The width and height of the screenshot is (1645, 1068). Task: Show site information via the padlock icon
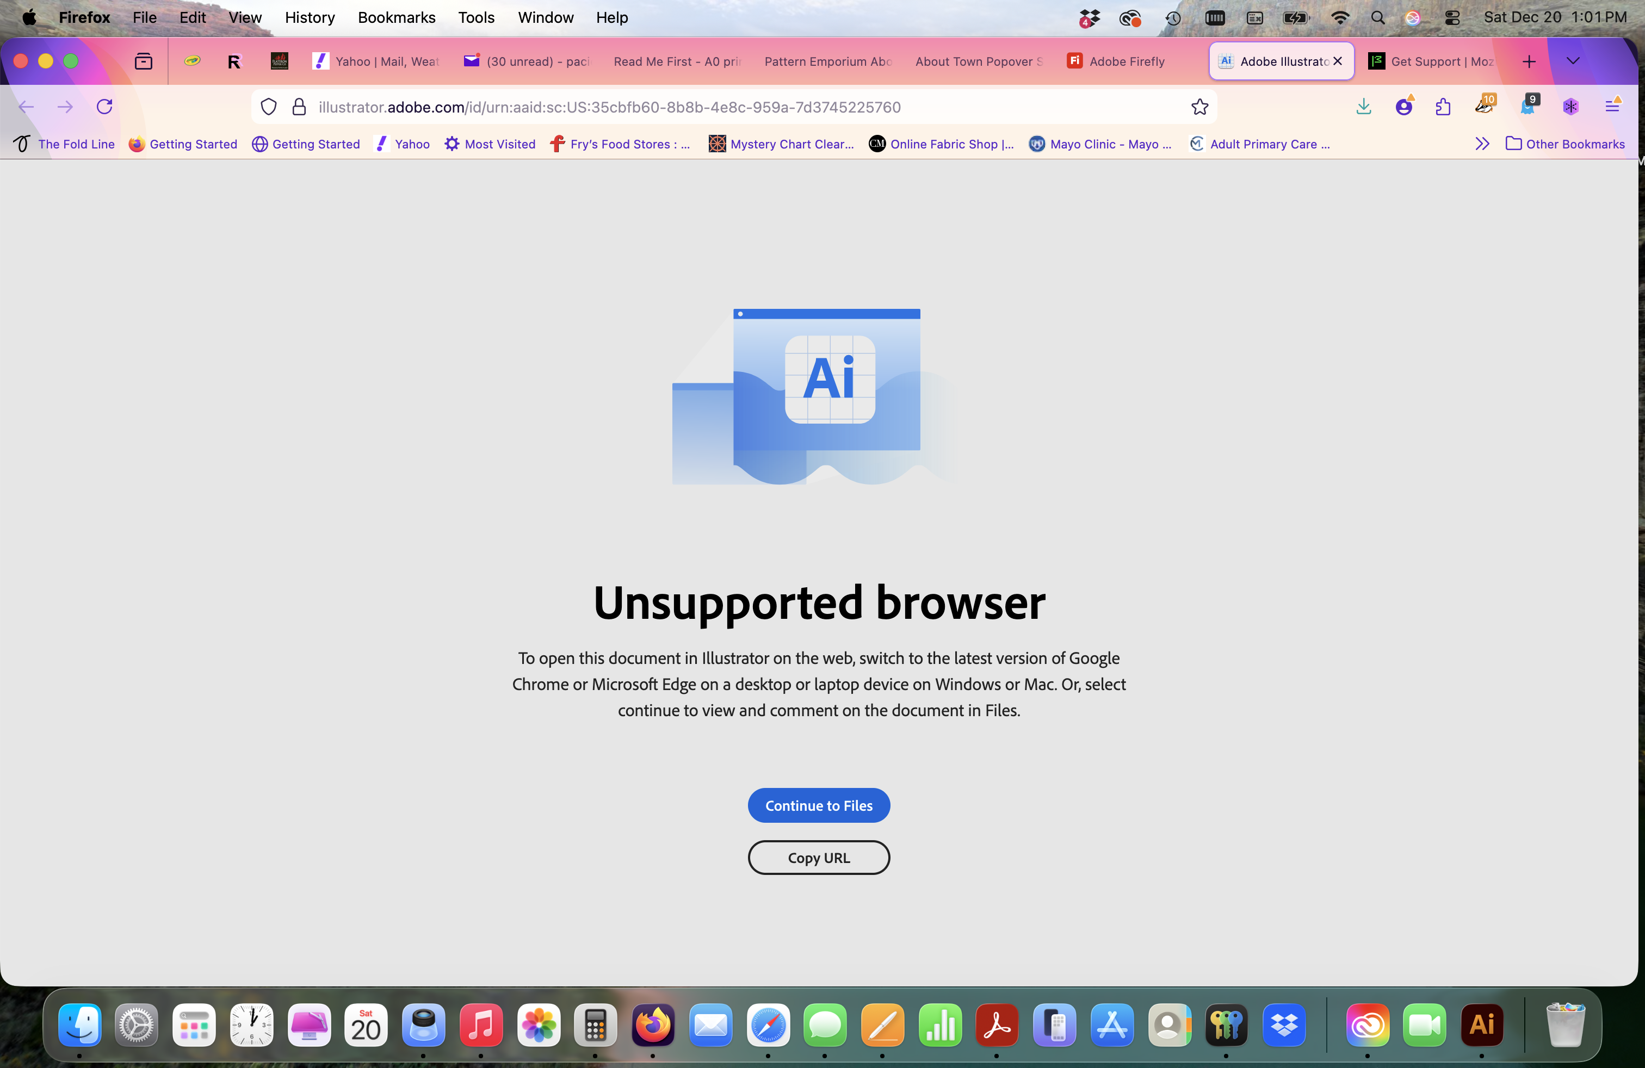[x=299, y=107]
